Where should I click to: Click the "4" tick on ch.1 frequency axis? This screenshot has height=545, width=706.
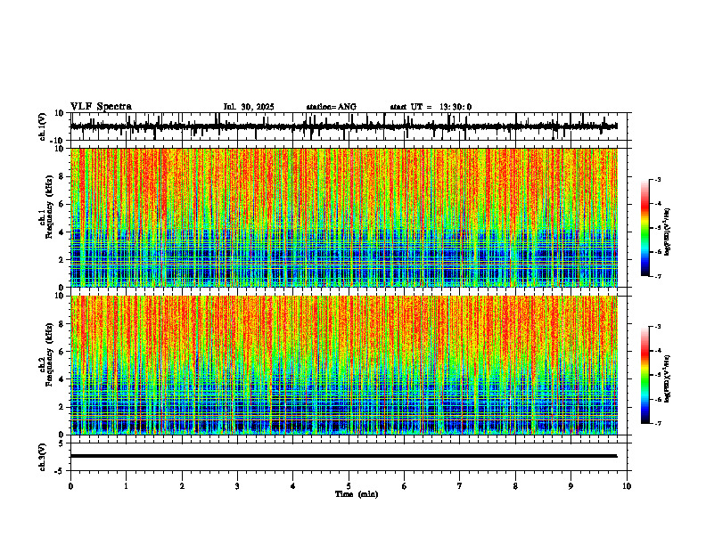(x=62, y=232)
